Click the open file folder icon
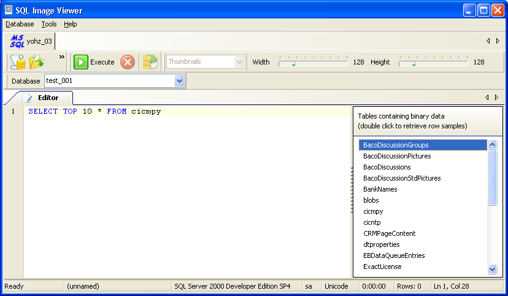 click(x=37, y=62)
